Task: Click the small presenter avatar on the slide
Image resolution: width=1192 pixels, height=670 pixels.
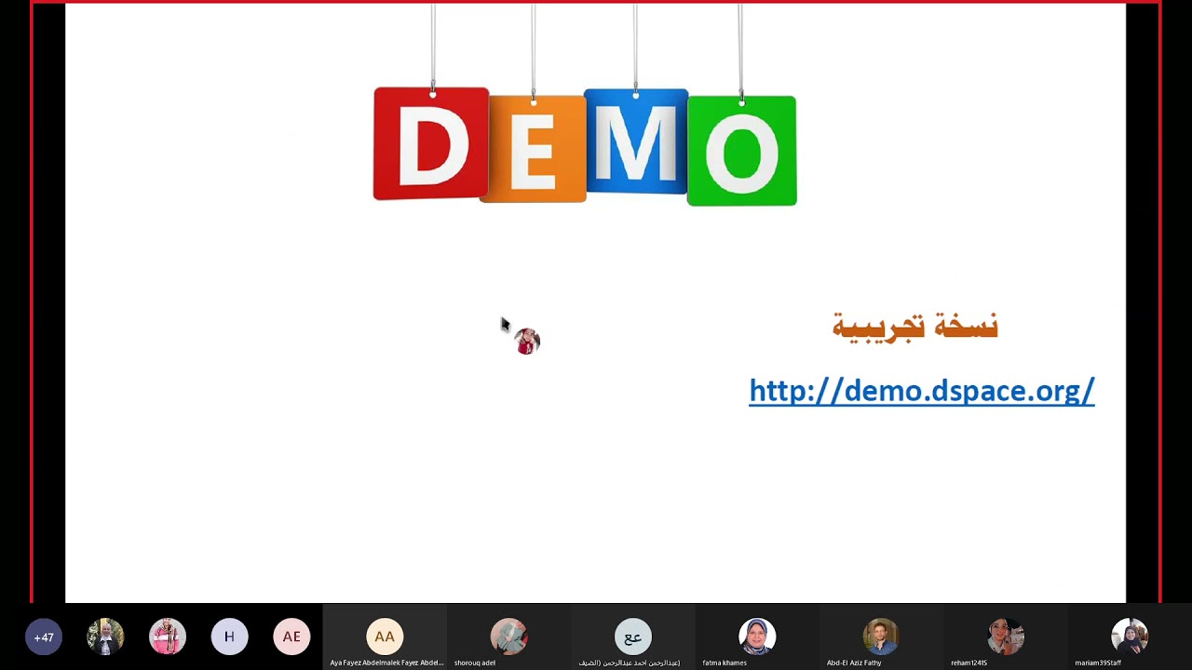Action: point(527,342)
